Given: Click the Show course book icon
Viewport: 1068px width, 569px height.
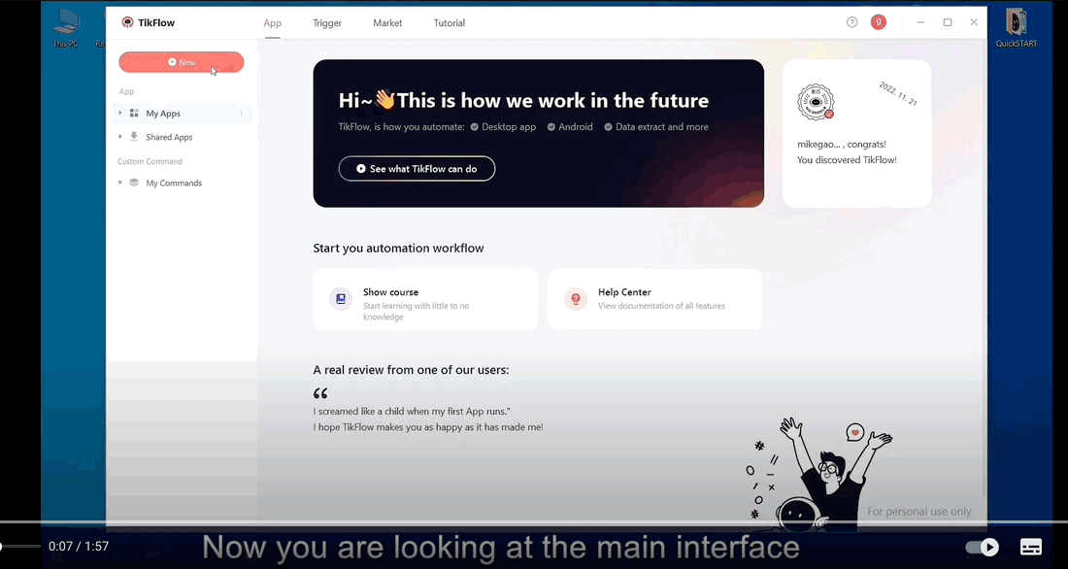Looking at the screenshot, I should tap(341, 298).
